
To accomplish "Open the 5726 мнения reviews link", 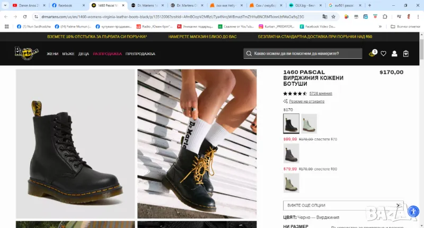I will coord(321,93).
